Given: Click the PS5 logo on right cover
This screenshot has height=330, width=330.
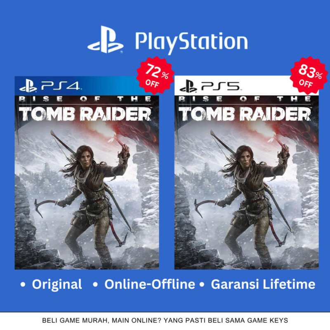Looking at the screenshot, I should click(210, 86).
